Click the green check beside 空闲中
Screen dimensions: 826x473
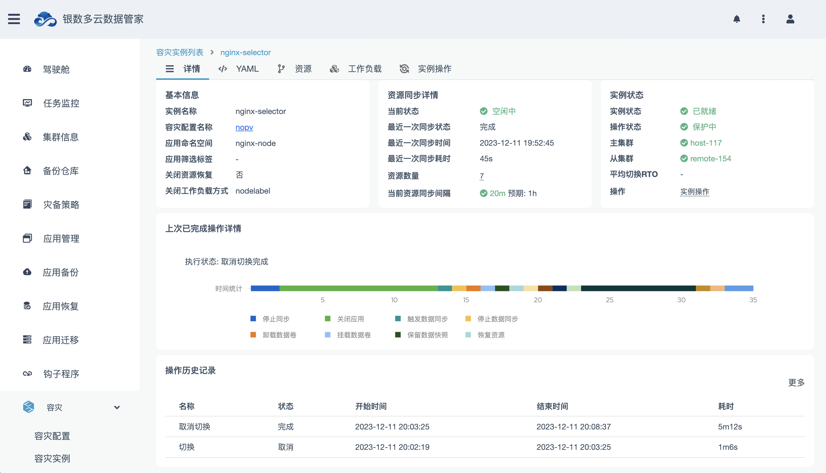[x=484, y=111]
